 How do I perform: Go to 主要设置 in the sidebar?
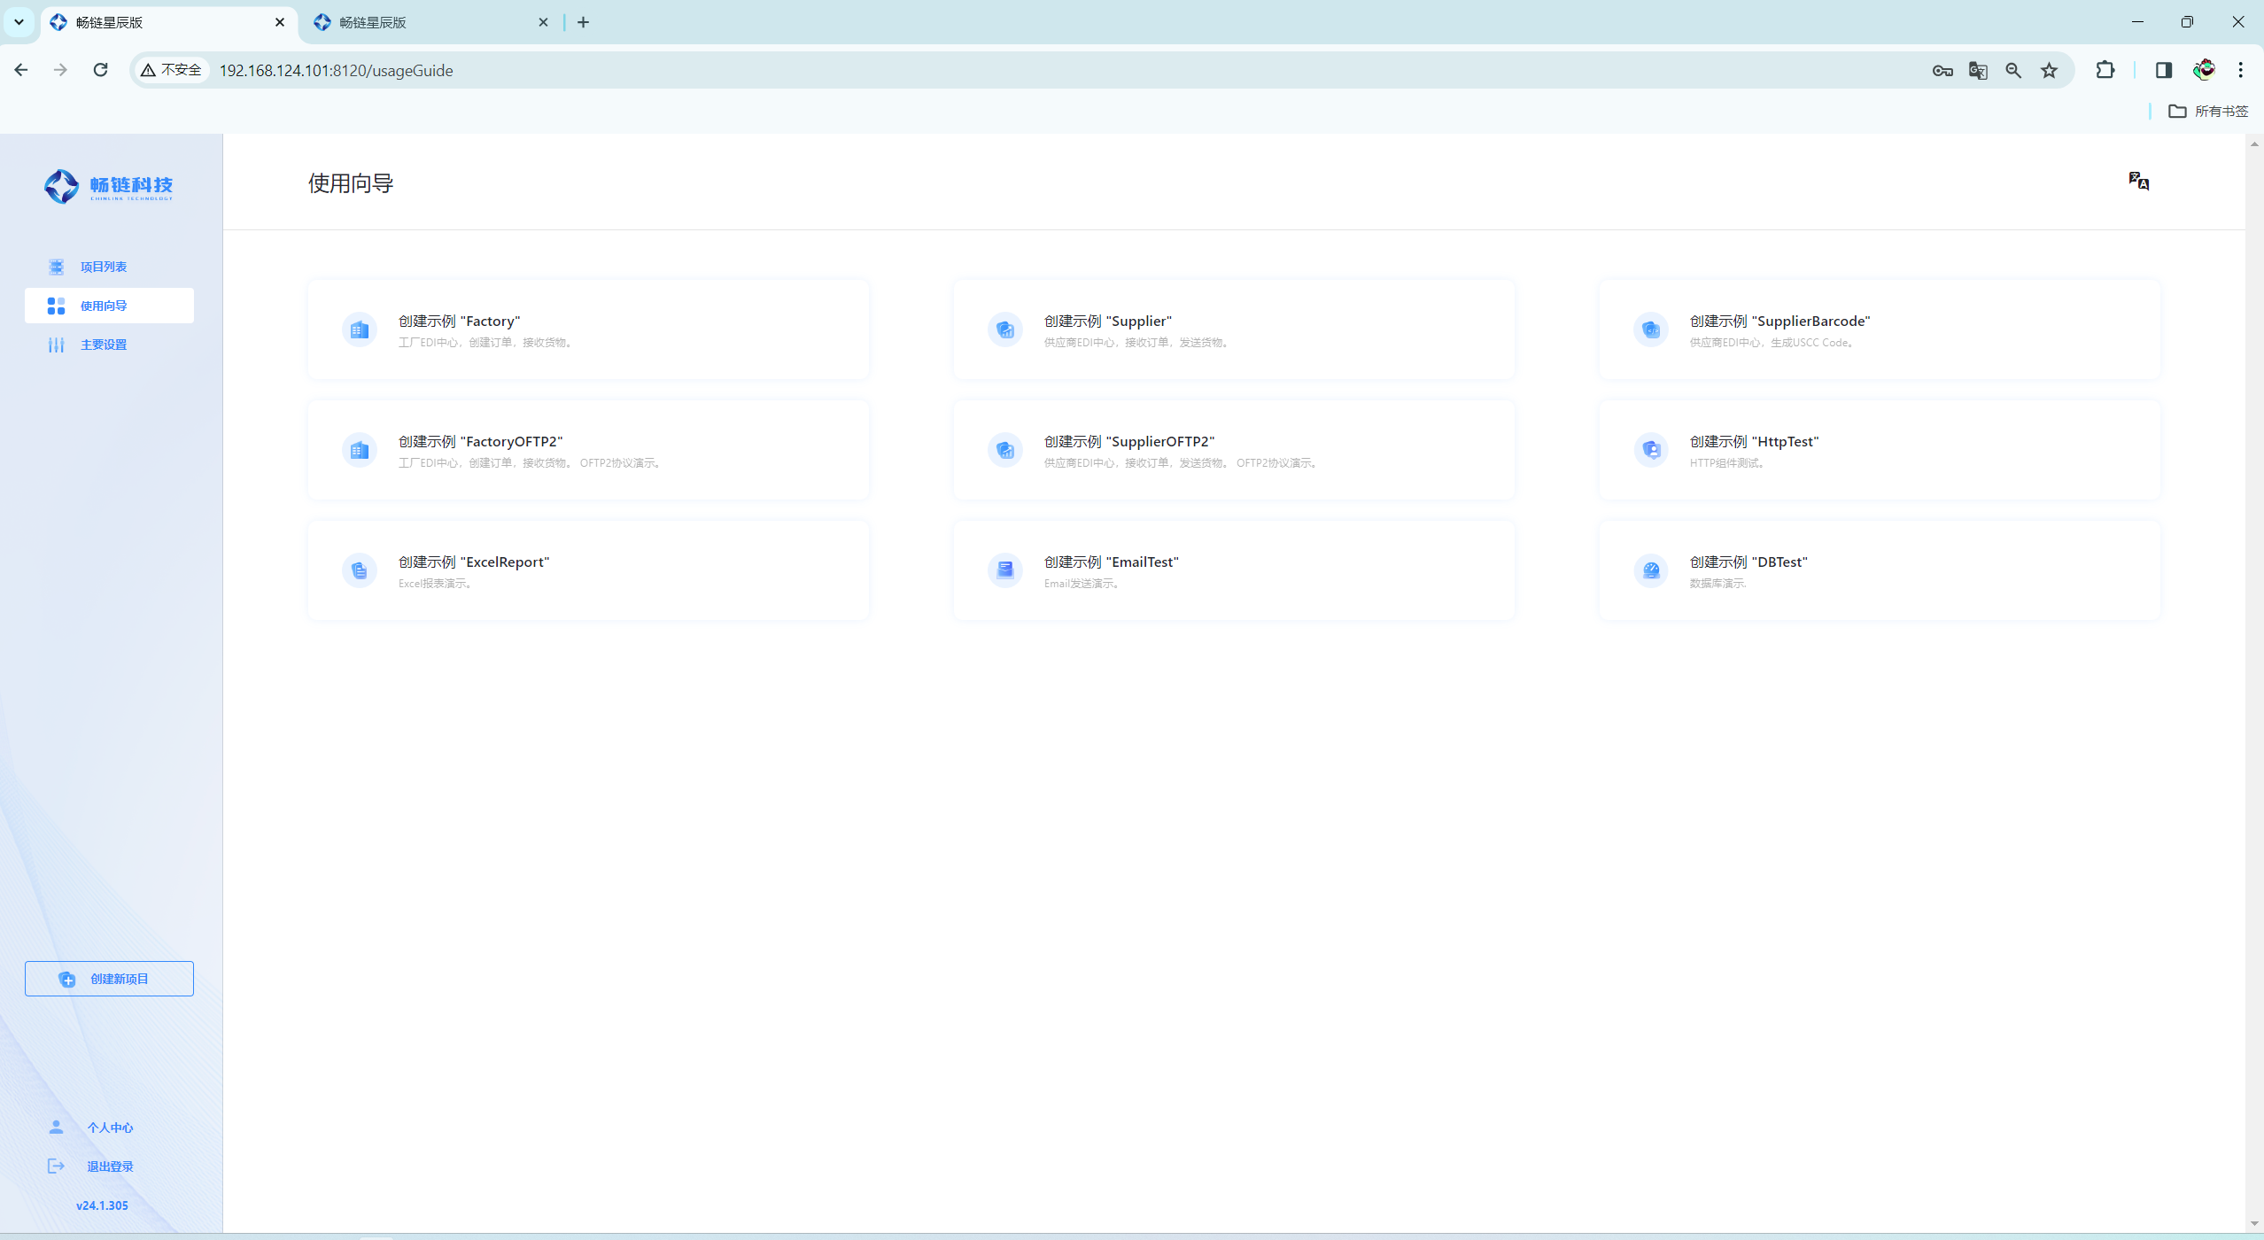(x=103, y=345)
